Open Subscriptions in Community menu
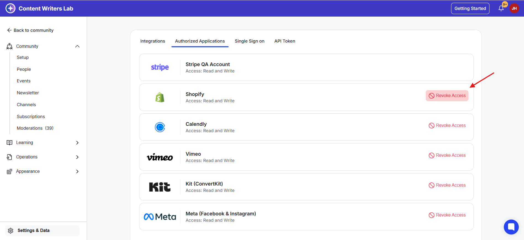The image size is (524, 240). [x=31, y=116]
